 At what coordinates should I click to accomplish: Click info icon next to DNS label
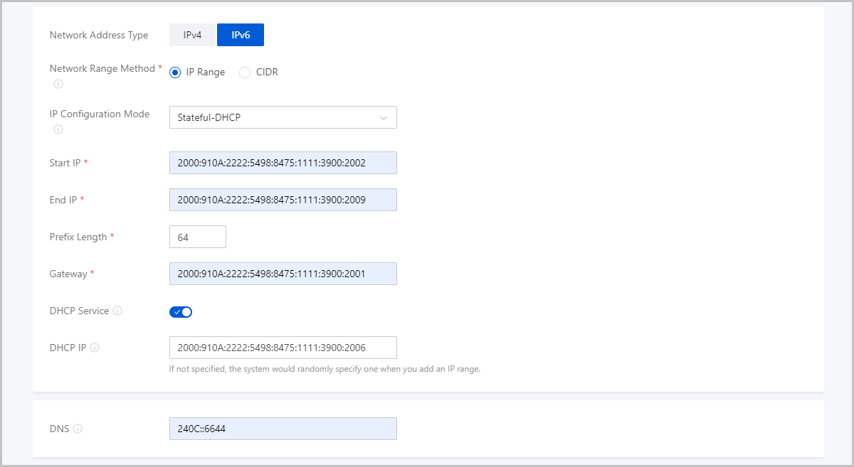(x=78, y=429)
